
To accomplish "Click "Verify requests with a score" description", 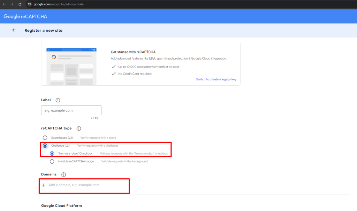I will click(98, 138).
